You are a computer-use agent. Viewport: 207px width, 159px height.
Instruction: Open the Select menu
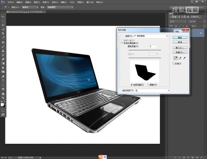point(55,2)
